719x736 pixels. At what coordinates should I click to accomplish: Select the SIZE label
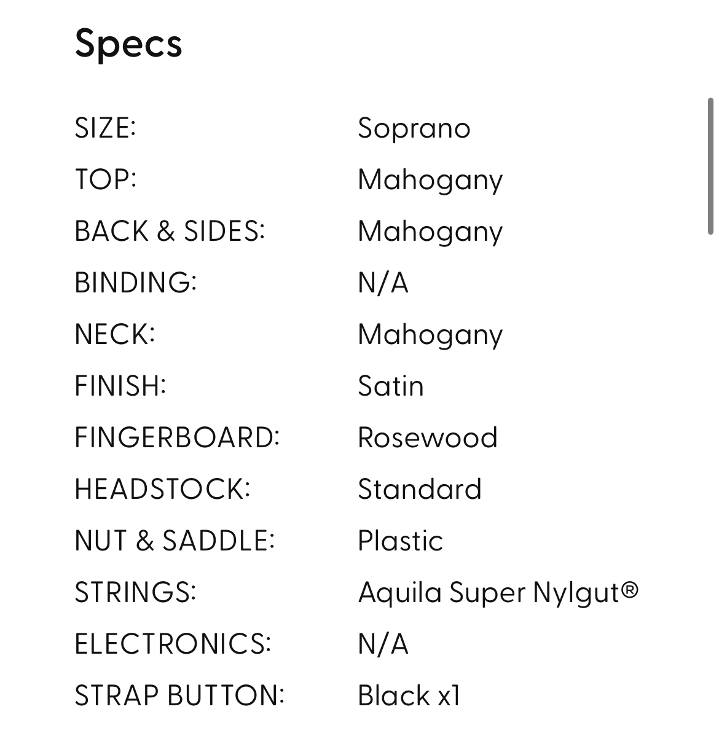(x=105, y=128)
